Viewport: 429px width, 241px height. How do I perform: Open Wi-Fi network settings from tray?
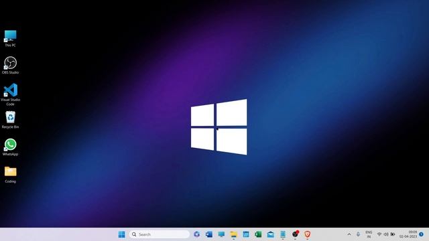[x=379, y=234]
